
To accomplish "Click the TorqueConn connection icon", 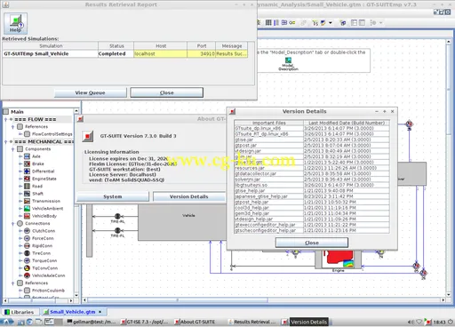I will pyautogui.click(x=27, y=260).
